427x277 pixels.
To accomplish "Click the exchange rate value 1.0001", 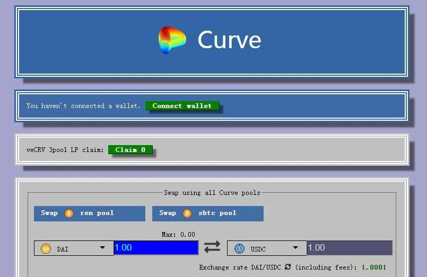I will pos(373,267).
